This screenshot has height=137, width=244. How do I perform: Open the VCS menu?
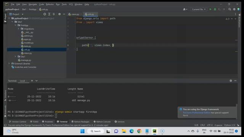pos(71,4)
